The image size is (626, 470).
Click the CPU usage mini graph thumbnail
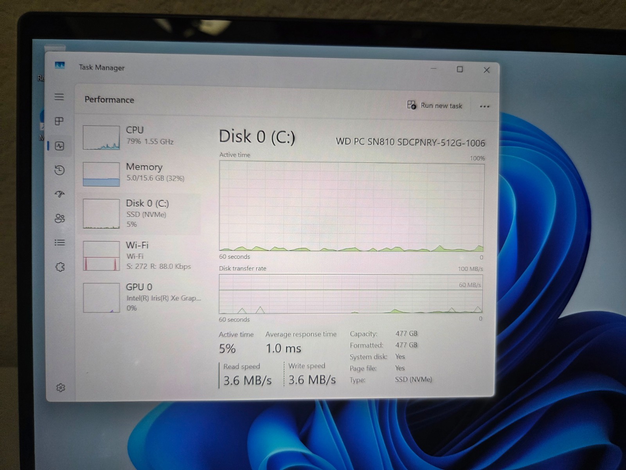[101, 137]
